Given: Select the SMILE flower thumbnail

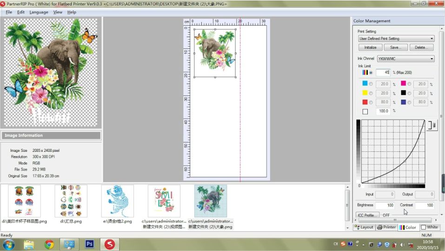Looking at the screenshot, I should click(164, 201).
